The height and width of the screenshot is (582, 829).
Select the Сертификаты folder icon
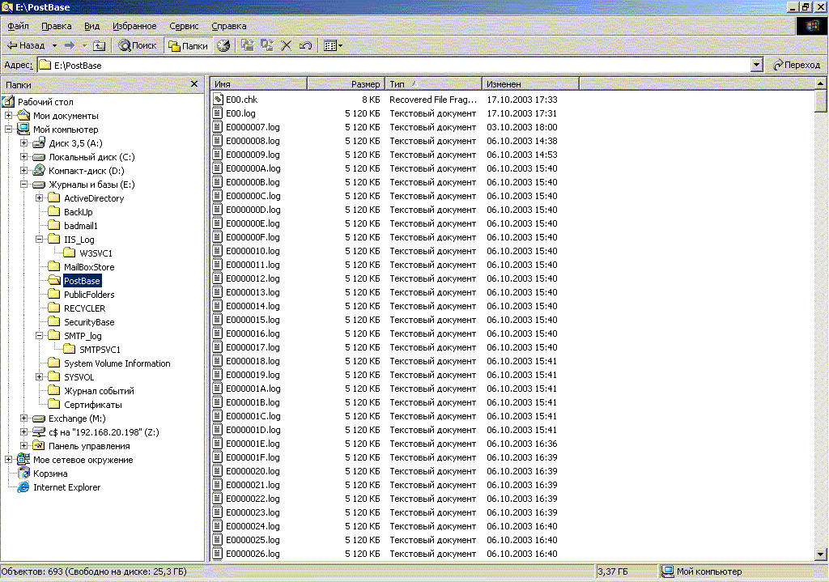coord(54,404)
